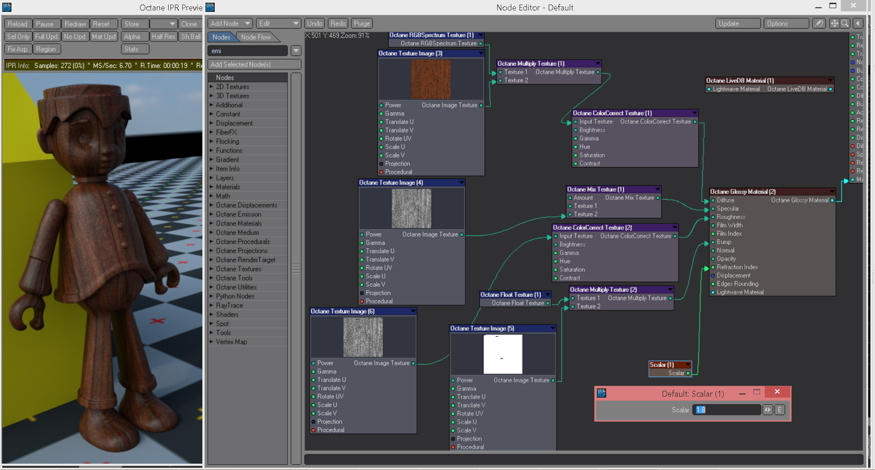The height and width of the screenshot is (470, 875).
Task: Click the Scalar envelope E button
Action: pyautogui.click(x=780, y=410)
